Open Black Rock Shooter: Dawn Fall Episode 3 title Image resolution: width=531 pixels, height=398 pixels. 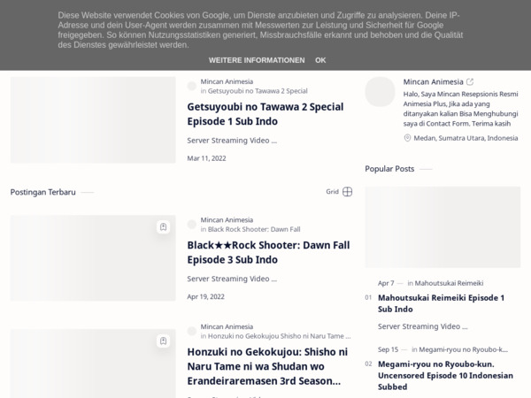click(x=268, y=252)
